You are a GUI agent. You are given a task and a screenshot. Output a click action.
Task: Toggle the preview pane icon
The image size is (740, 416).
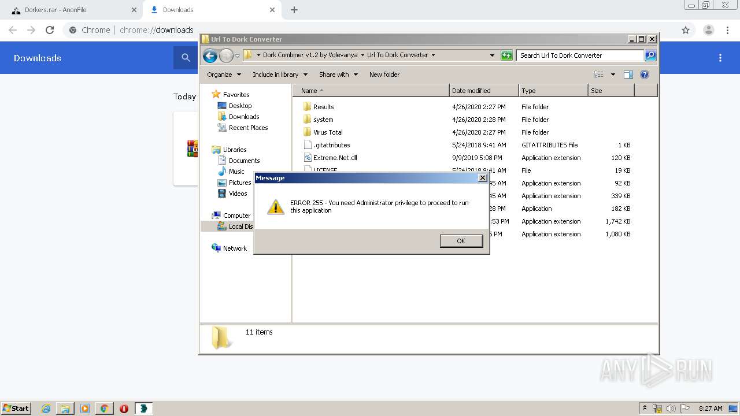point(628,75)
